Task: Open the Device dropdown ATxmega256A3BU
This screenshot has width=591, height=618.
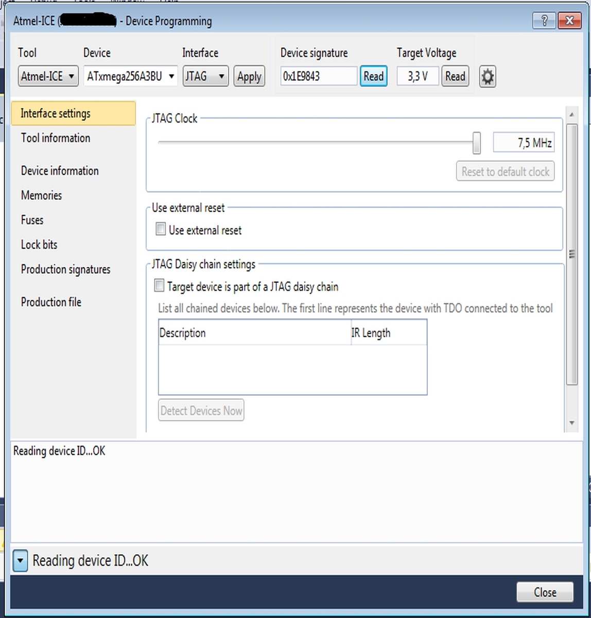Action: coord(130,76)
